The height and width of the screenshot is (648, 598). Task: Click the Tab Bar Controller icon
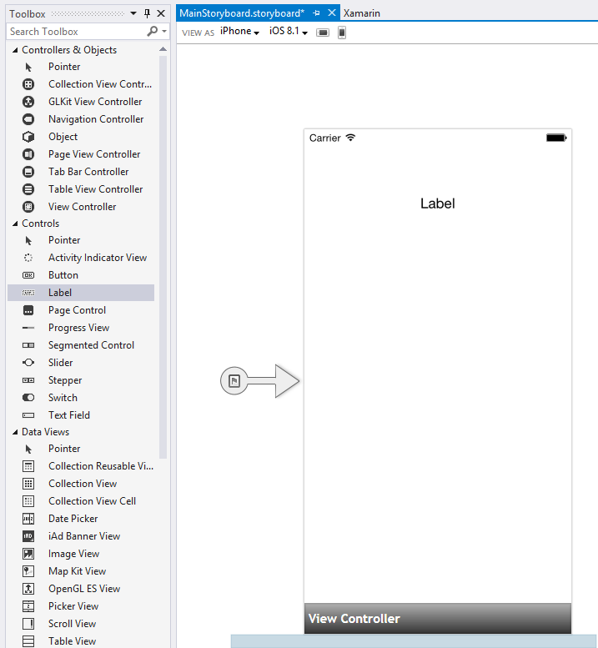28,172
